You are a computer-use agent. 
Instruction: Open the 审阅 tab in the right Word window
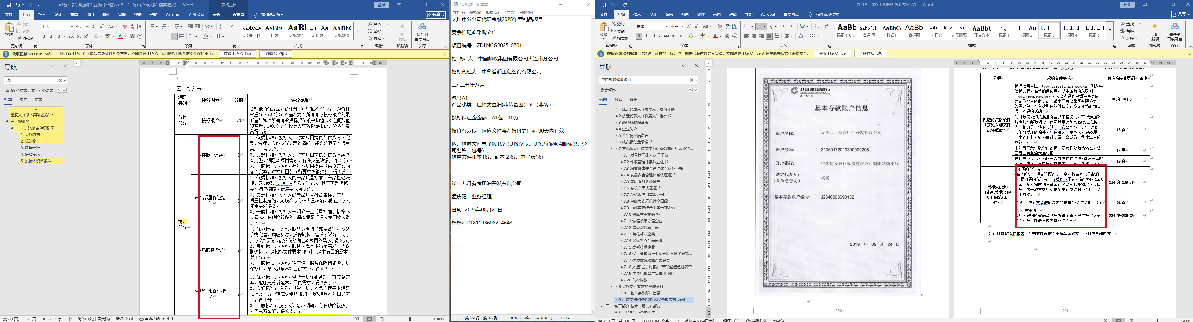(x=716, y=14)
